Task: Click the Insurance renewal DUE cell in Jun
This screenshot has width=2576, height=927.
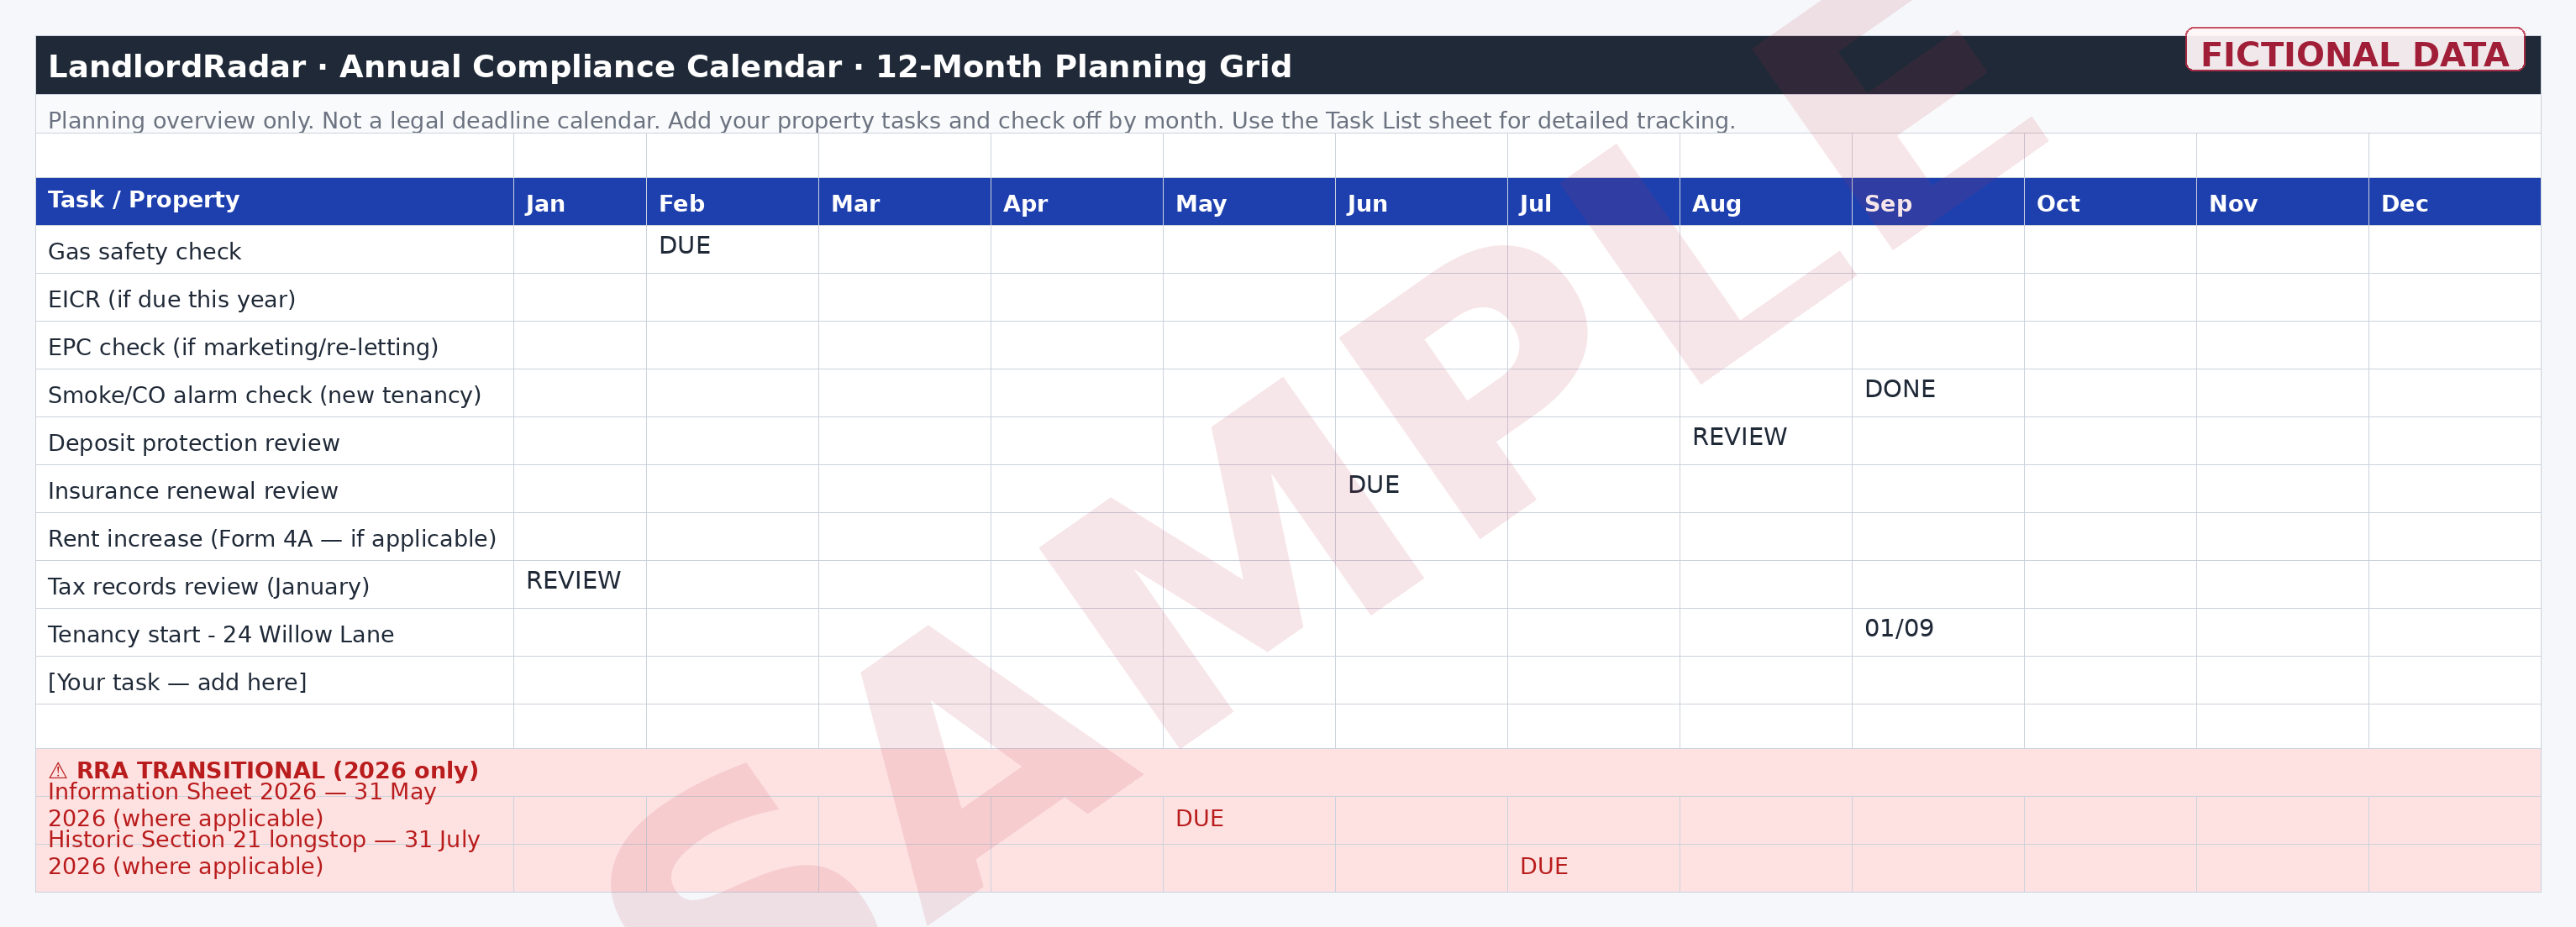Action: pos(1421,489)
